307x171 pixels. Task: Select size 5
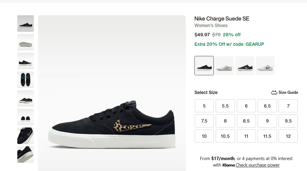[204, 106]
